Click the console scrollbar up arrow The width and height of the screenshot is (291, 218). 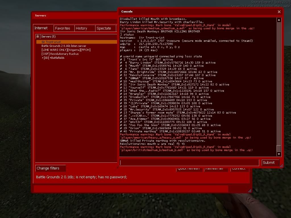point(279,20)
